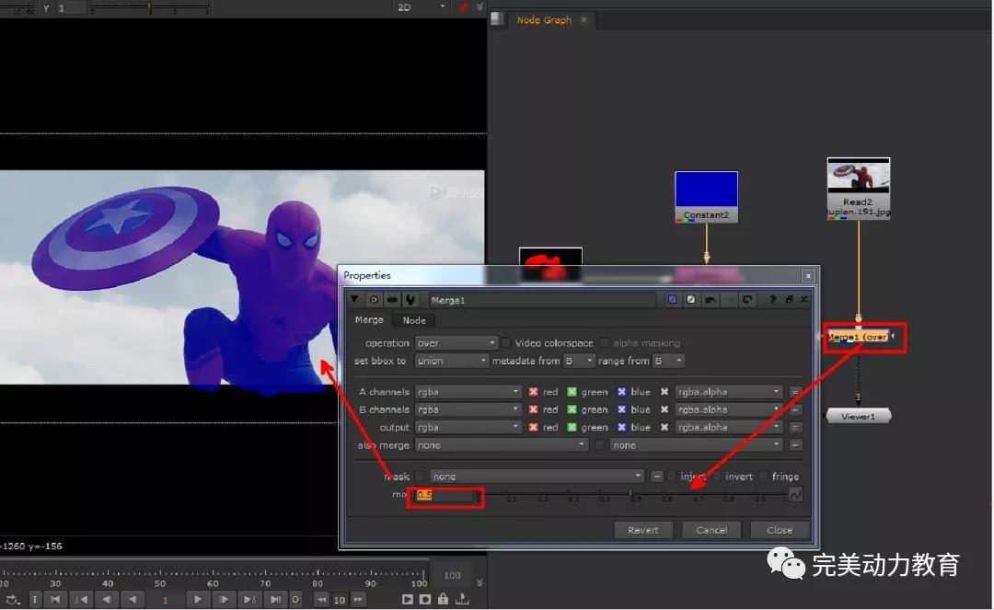Click play backward in viewer timeline
The image size is (994, 610).
click(x=133, y=599)
